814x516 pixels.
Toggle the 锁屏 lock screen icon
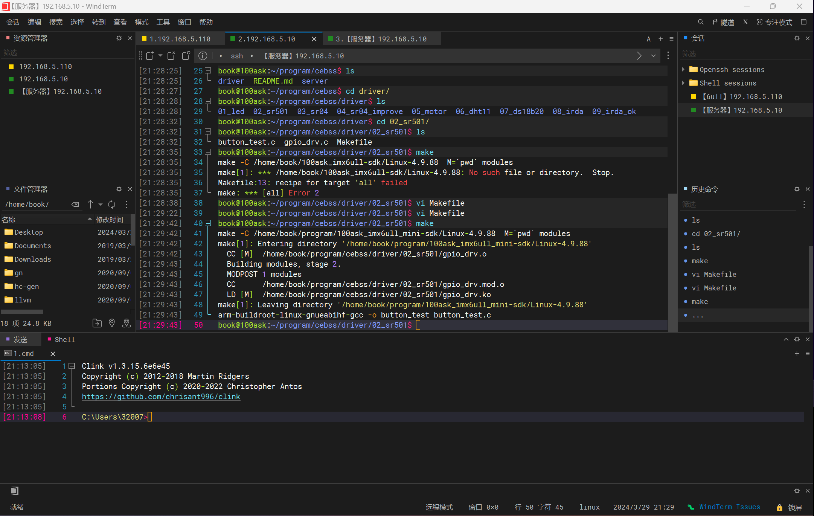pyautogui.click(x=779, y=507)
